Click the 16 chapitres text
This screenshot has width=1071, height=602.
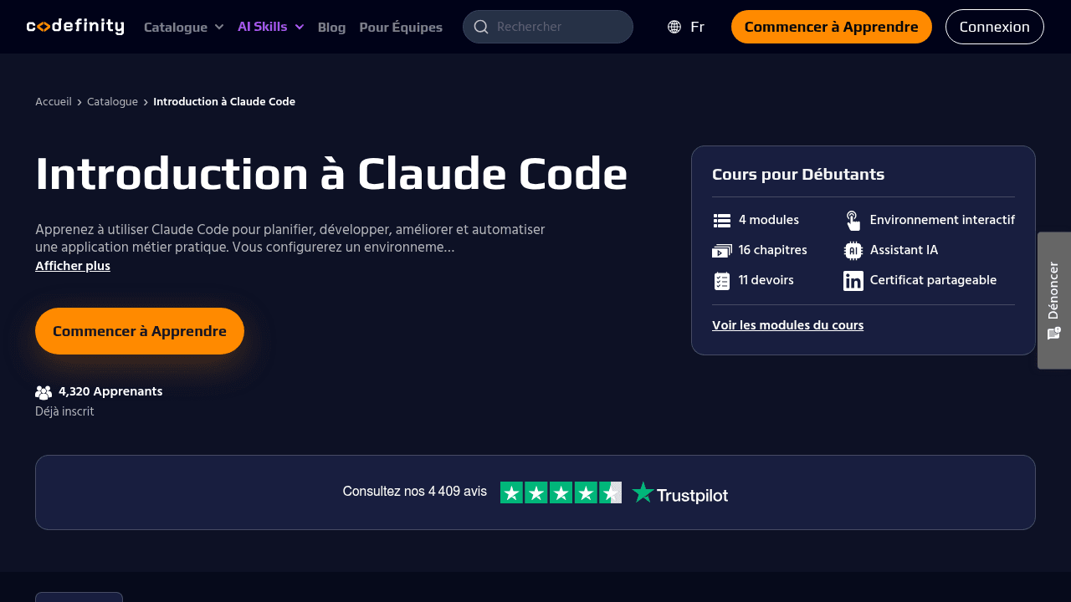pyautogui.click(x=773, y=250)
